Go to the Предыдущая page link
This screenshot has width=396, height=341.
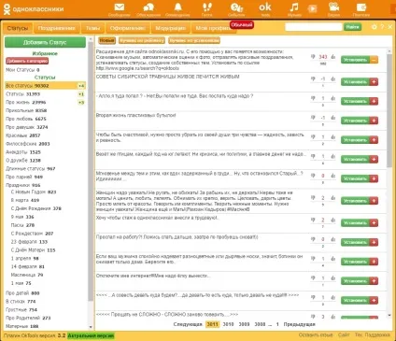point(299,324)
